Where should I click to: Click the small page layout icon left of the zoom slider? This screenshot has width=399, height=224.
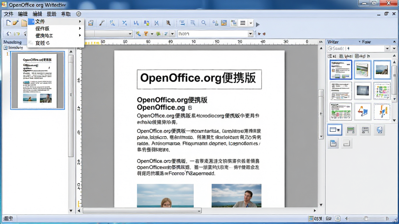tap(337, 219)
